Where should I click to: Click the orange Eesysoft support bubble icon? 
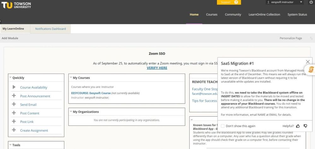tap(311, 69)
